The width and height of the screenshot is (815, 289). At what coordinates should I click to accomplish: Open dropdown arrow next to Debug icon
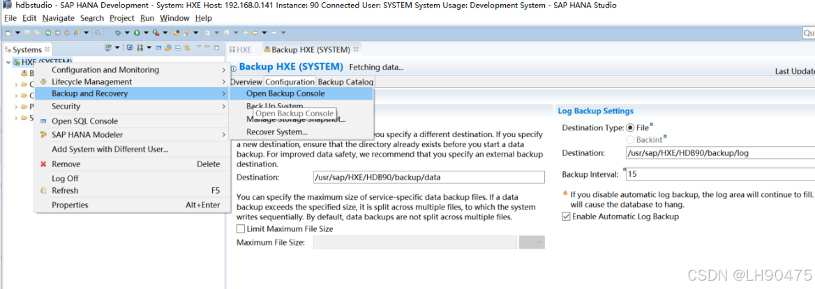(x=127, y=33)
